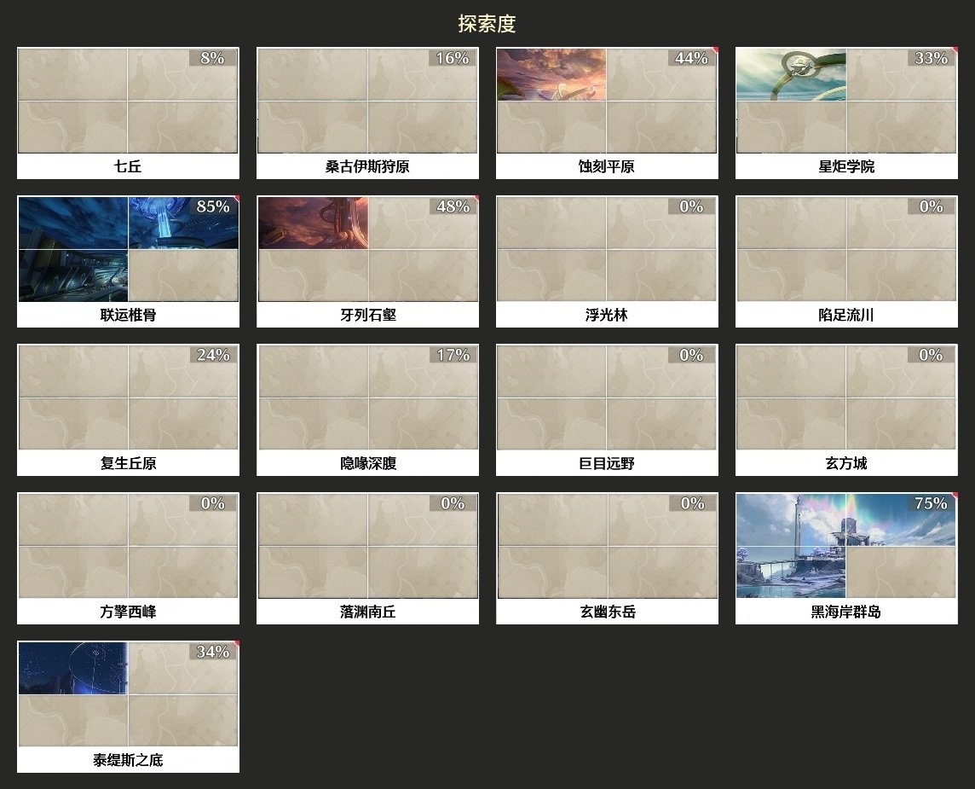Click the 0% badge on 落渊南丘

pos(452,502)
